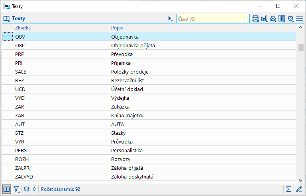Open the bar chart sort tool

pos(264,19)
